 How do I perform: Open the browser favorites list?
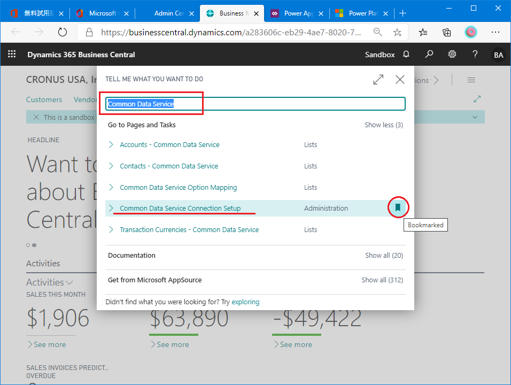point(423,32)
